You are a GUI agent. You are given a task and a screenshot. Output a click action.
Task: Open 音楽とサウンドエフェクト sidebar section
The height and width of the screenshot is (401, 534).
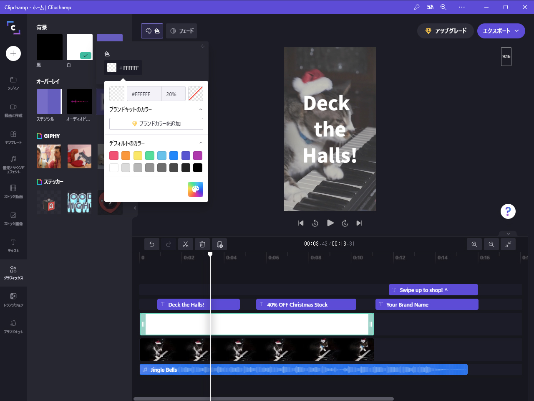(13, 164)
